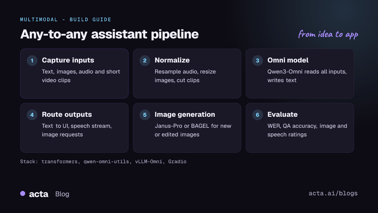Click 'Qwen3-Omni reads all inputs' description

[307, 76]
